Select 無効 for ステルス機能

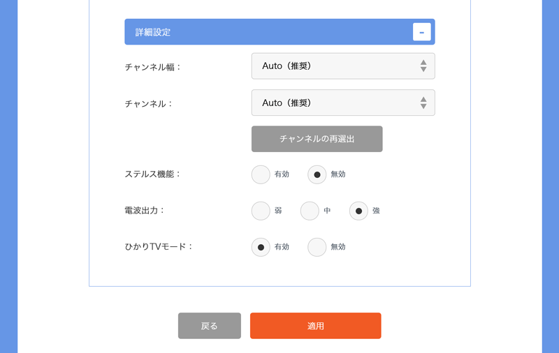click(x=317, y=174)
